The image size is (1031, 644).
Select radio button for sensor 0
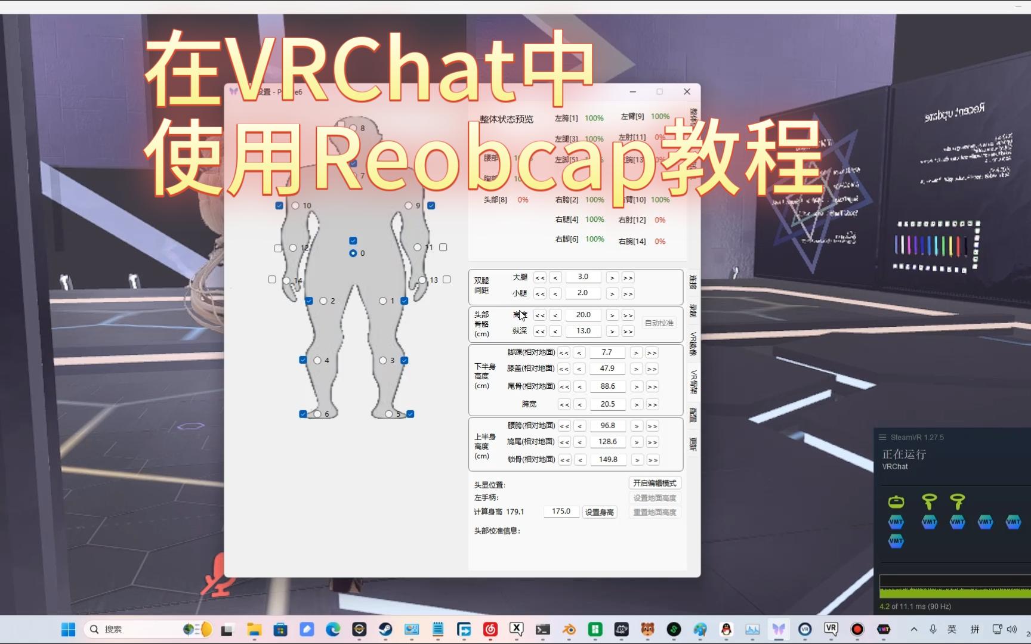click(353, 253)
